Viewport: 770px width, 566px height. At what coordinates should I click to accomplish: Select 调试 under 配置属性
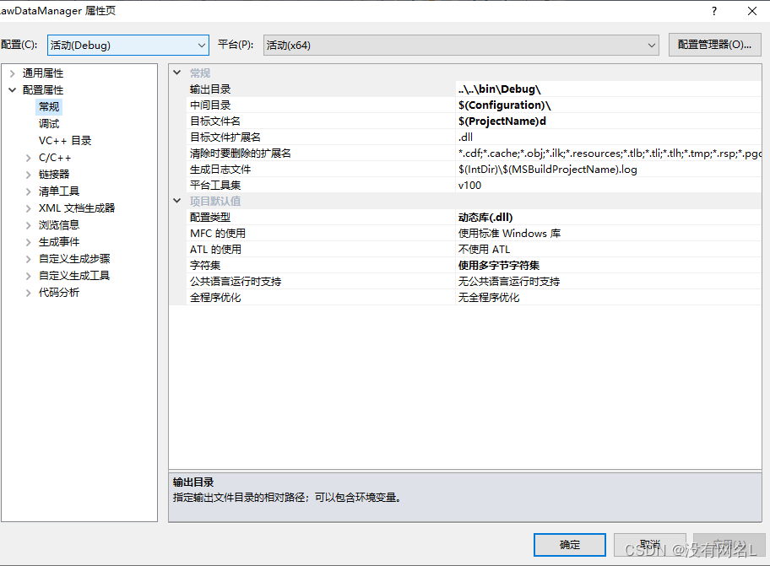point(48,123)
